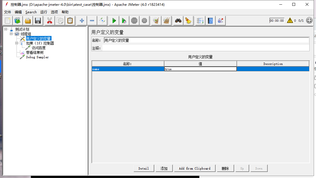
Task: Start the test with the green play icon
Action: [x=114, y=21]
